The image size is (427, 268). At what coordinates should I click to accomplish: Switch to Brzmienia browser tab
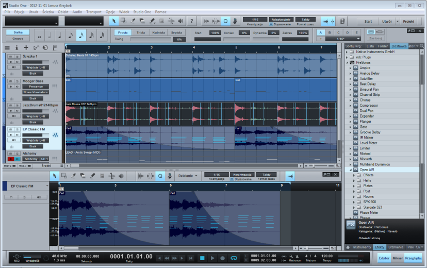(x=396, y=247)
